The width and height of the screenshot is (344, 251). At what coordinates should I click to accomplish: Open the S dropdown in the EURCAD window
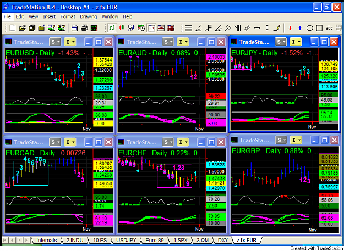click(x=55, y=142)
